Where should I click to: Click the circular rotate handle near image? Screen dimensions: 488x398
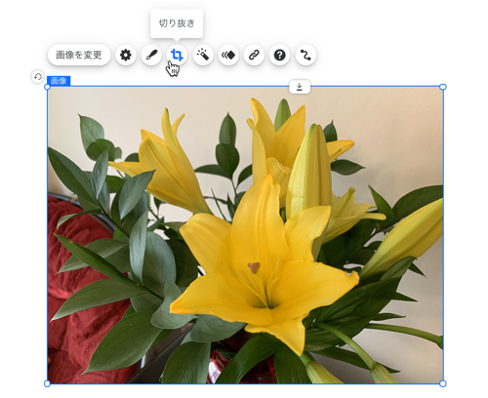point(38,77)
